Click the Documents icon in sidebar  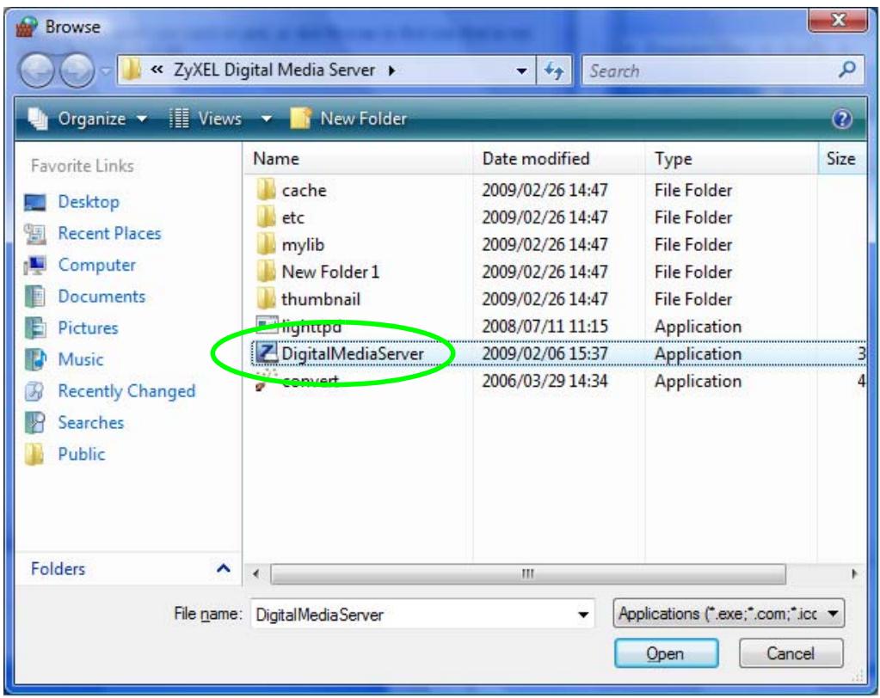[34, 296]
